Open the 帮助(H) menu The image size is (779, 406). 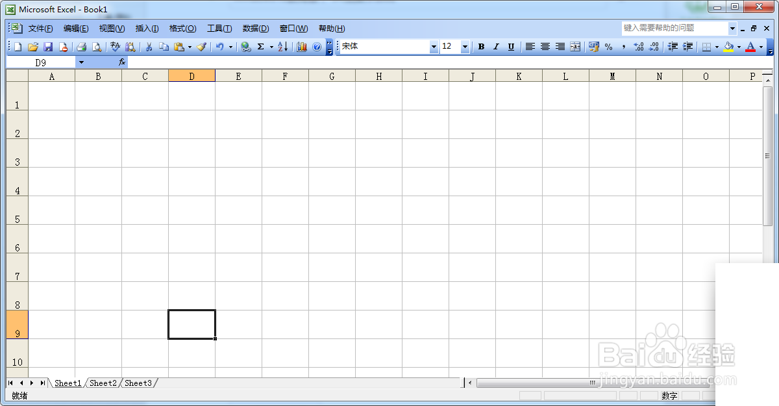point(332,29)
